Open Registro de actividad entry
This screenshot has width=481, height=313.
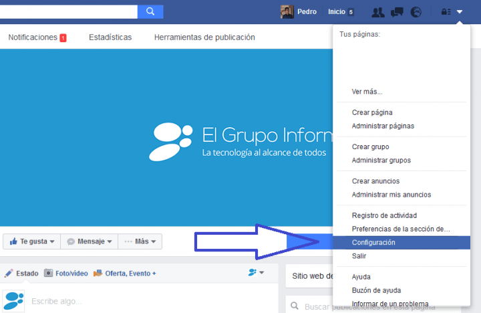point(384,215)
